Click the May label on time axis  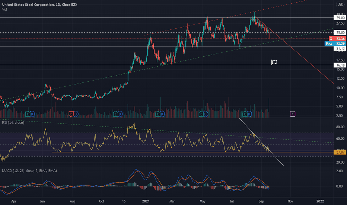point(203,201)
